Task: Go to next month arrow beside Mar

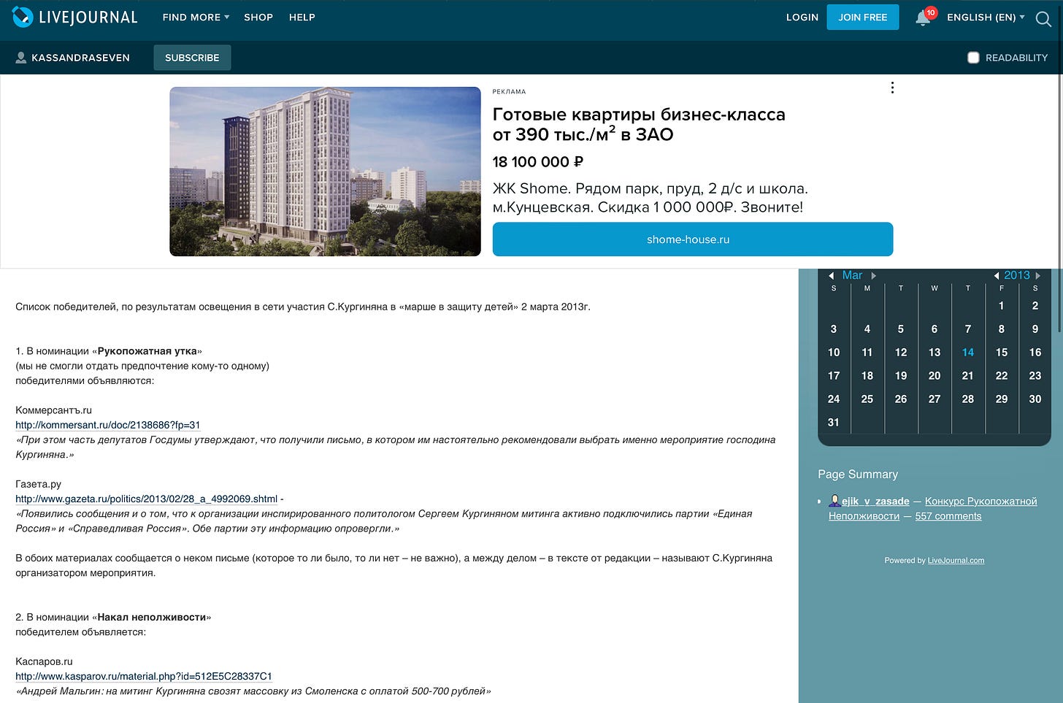Action: coord(873,276)
